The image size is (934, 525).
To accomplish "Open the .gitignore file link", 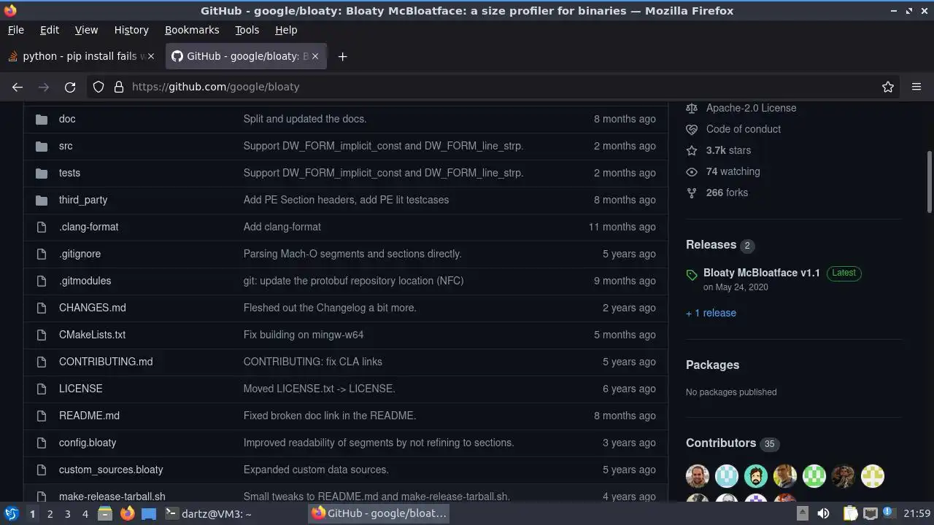I will pos(80,254).
